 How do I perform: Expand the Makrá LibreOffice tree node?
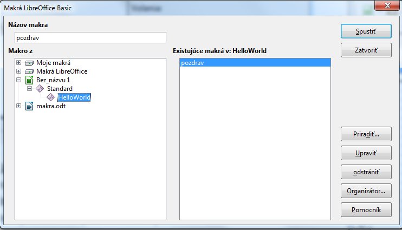click(x=19, y=71)
